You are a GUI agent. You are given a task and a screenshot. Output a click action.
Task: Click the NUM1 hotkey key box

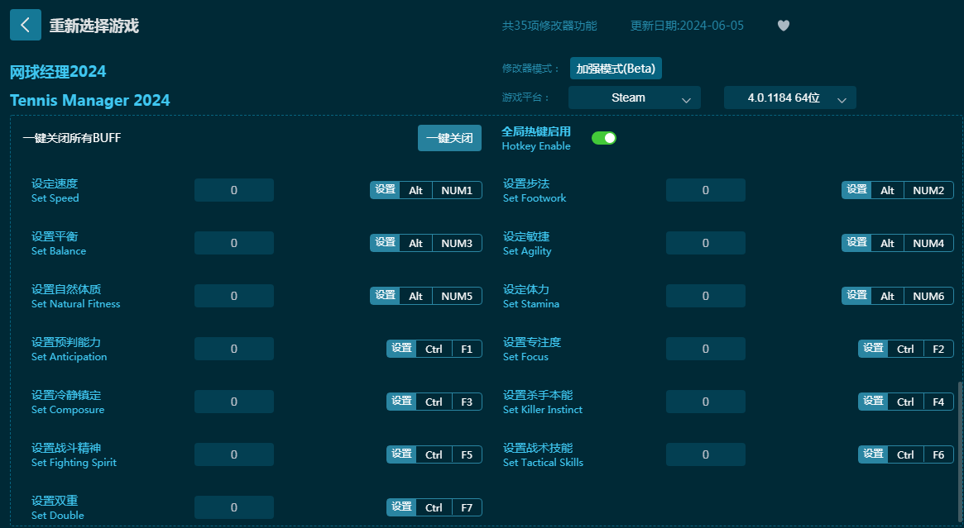coord(457,190)
